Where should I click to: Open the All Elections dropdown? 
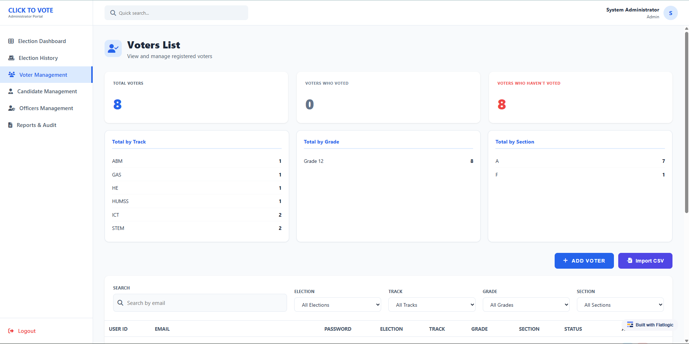coord(337,305)
